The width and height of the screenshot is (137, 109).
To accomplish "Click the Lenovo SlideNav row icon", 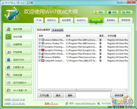I will (43, 57).
